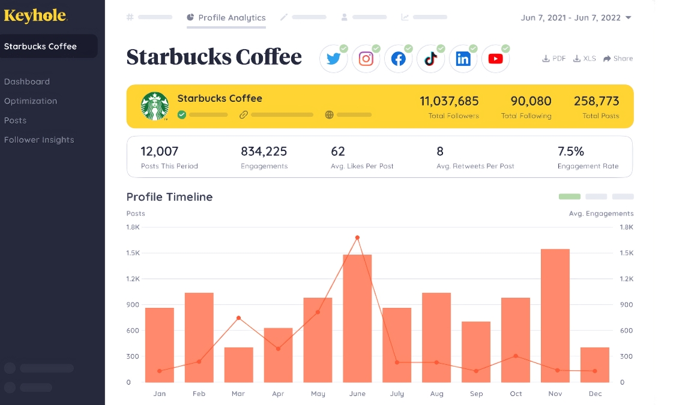Screen dimensions: 682x405
Task: Click the 7.5% Engagement Rate stat
Action: [588, 157]
